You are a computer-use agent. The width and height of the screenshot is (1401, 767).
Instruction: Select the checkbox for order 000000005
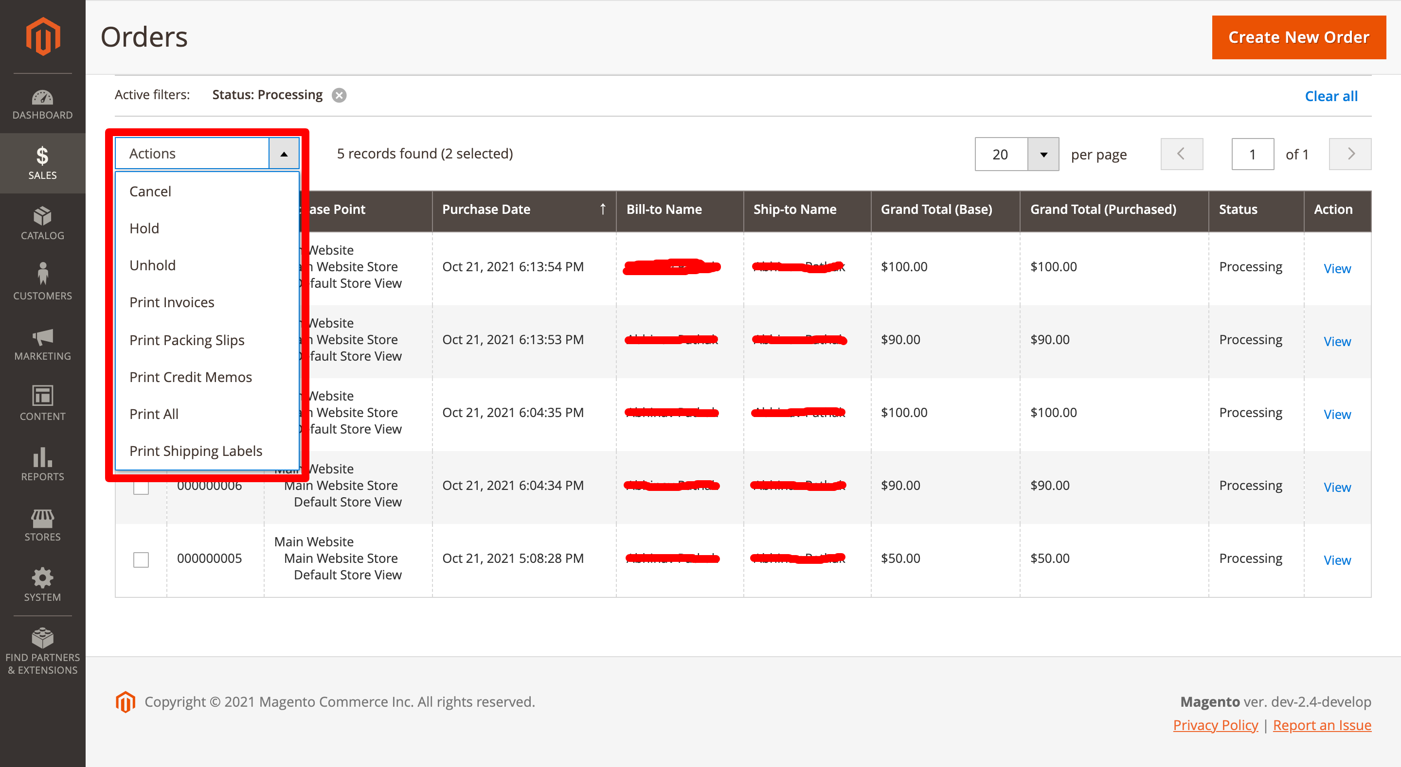[141, 559]
